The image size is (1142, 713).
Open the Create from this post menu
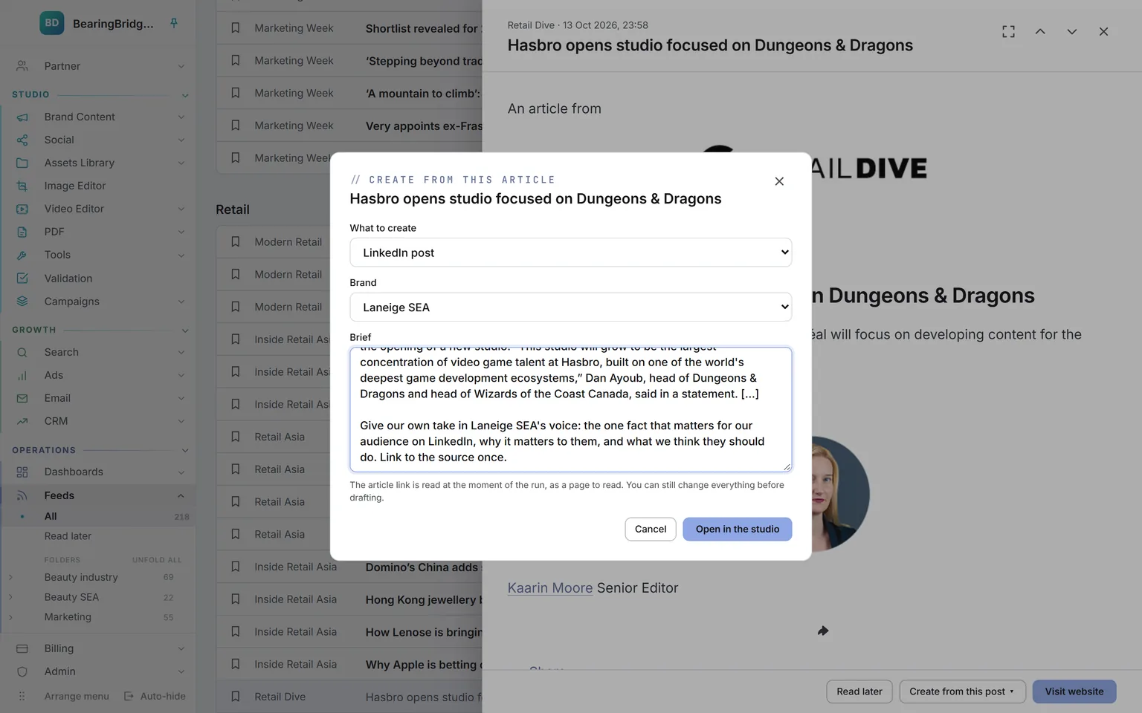pos(962,691)
